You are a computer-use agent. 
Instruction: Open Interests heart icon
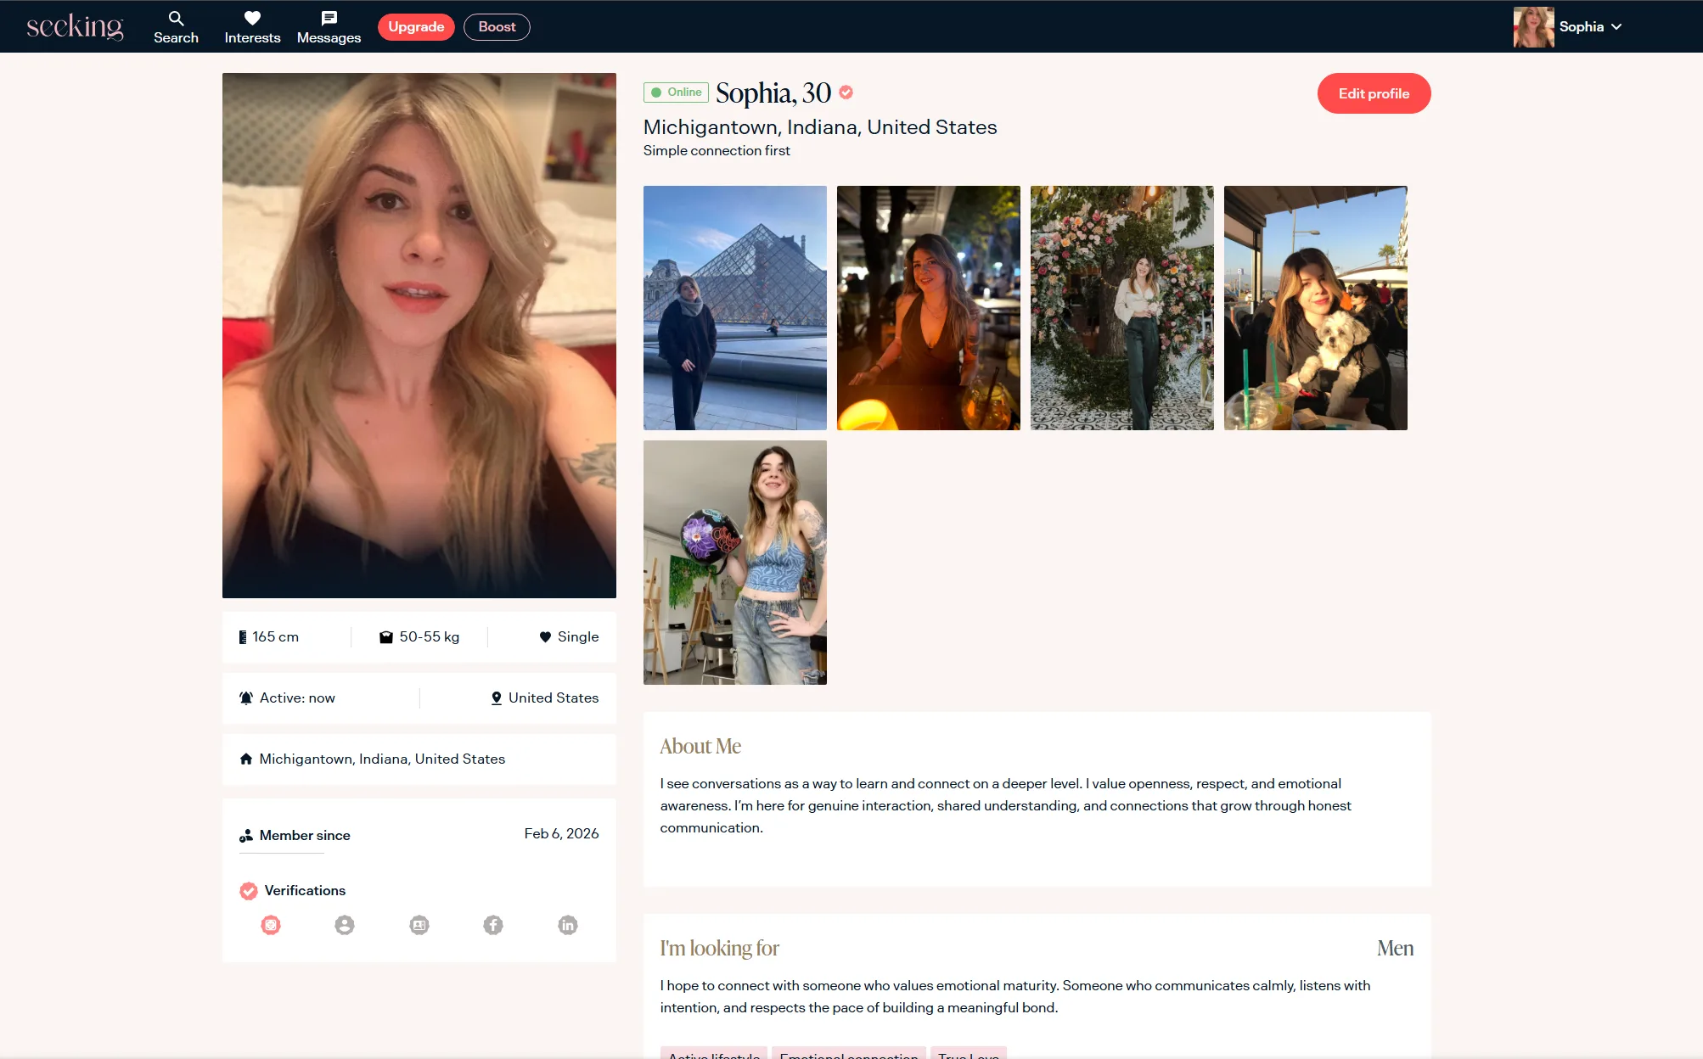pyautogui.click(x=252, y=18)
